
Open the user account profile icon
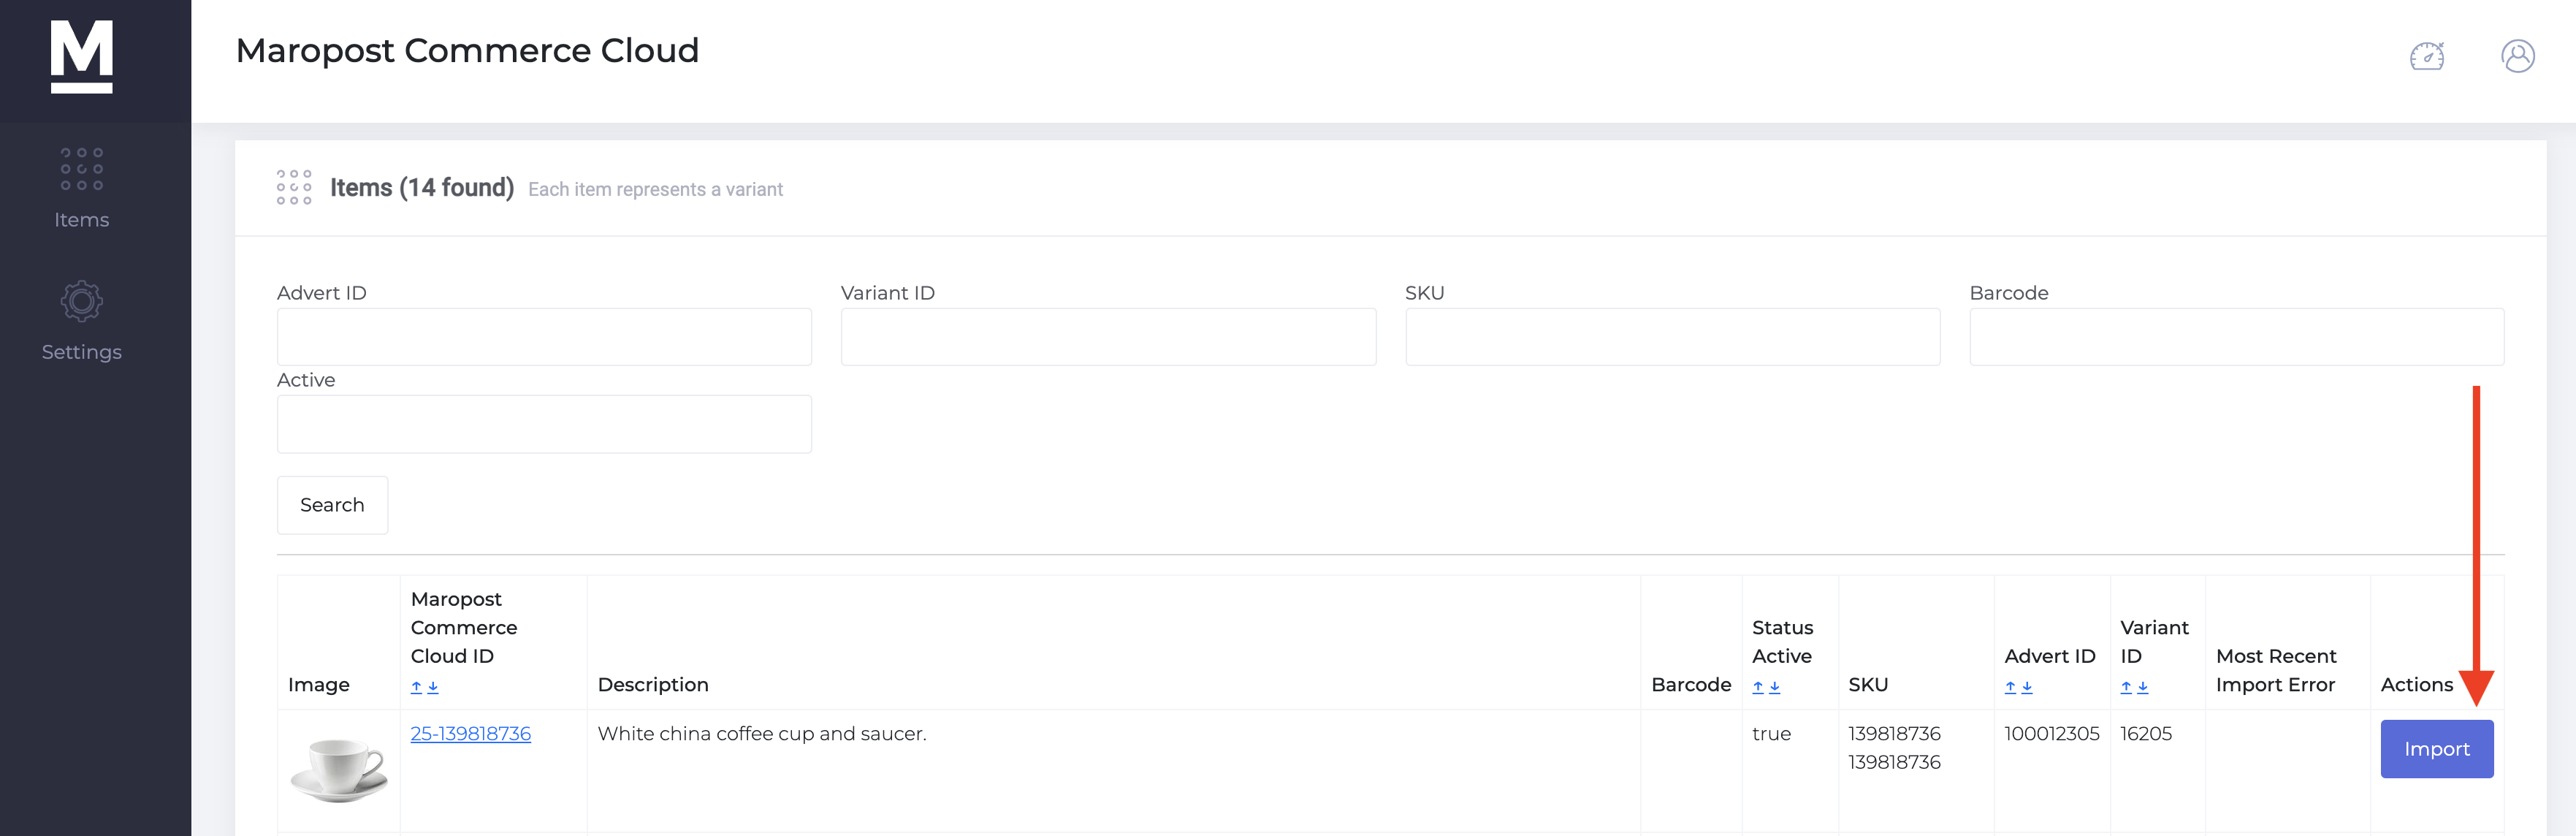(2518, 56)
